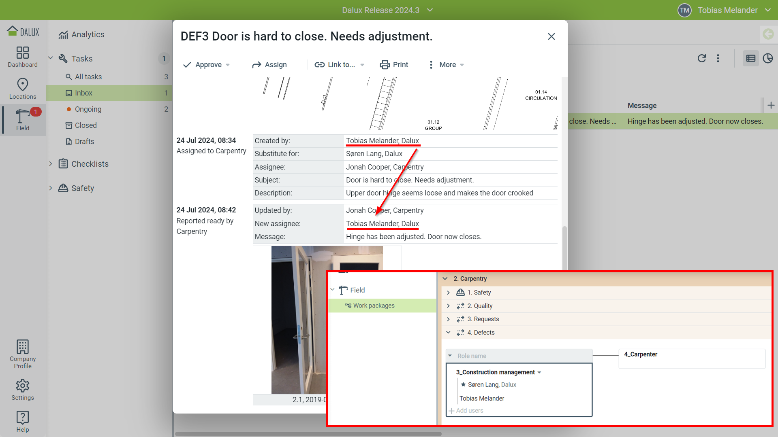Click Assign in the task toolbar
Viewport: 778px width, 437px height.
pos(269,65)
